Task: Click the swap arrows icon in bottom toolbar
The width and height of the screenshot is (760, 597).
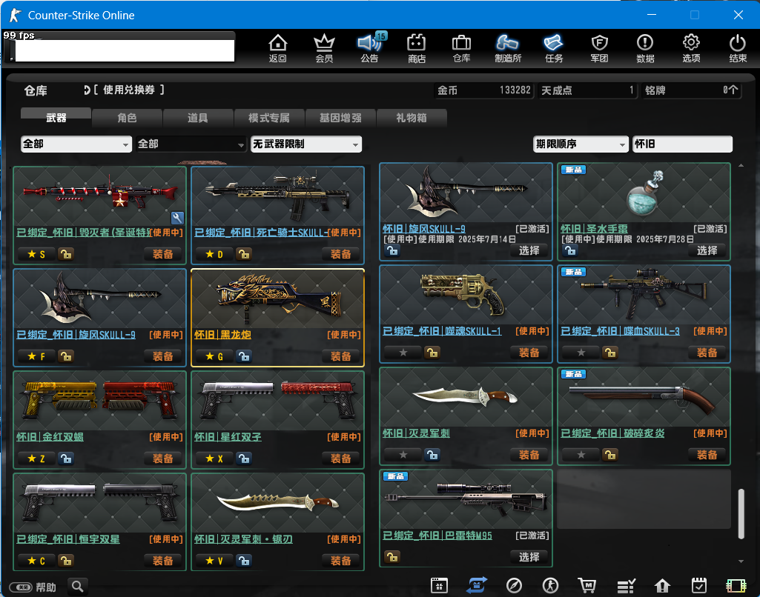Action: point(477,585)
